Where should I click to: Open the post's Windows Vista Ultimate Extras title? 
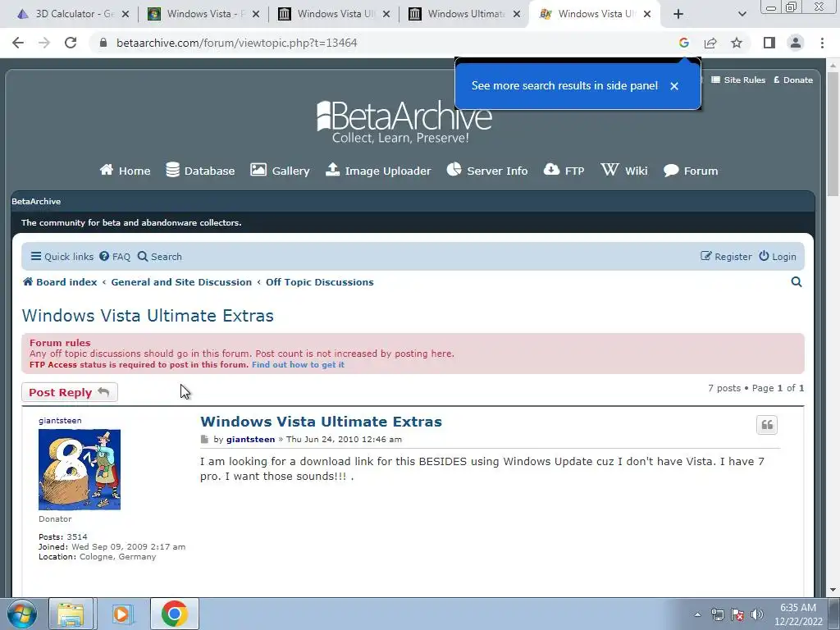coord(321,422)
